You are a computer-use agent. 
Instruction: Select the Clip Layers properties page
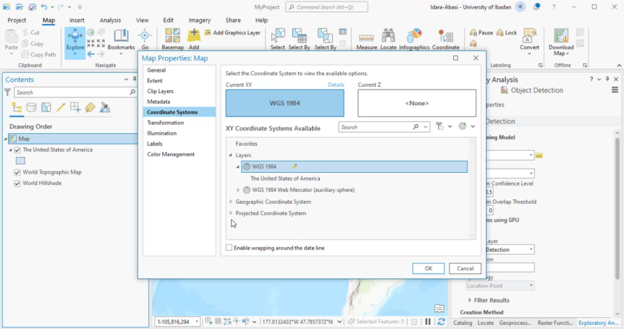179,91
